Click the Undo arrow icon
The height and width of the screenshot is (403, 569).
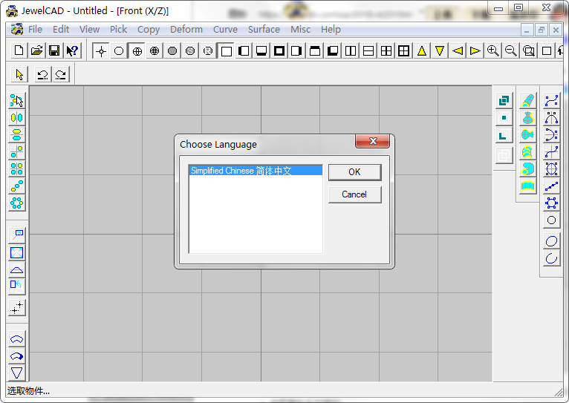pyautogui.click(x=43, y=75)
